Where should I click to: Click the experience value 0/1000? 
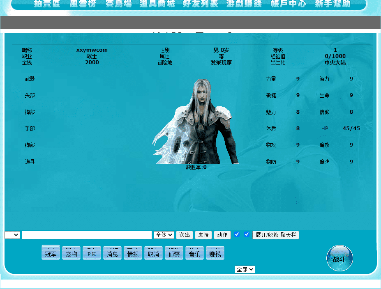pos(335,56)
